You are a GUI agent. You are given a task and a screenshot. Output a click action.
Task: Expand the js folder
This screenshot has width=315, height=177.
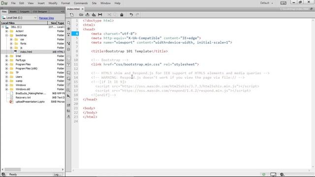point(11,48)
